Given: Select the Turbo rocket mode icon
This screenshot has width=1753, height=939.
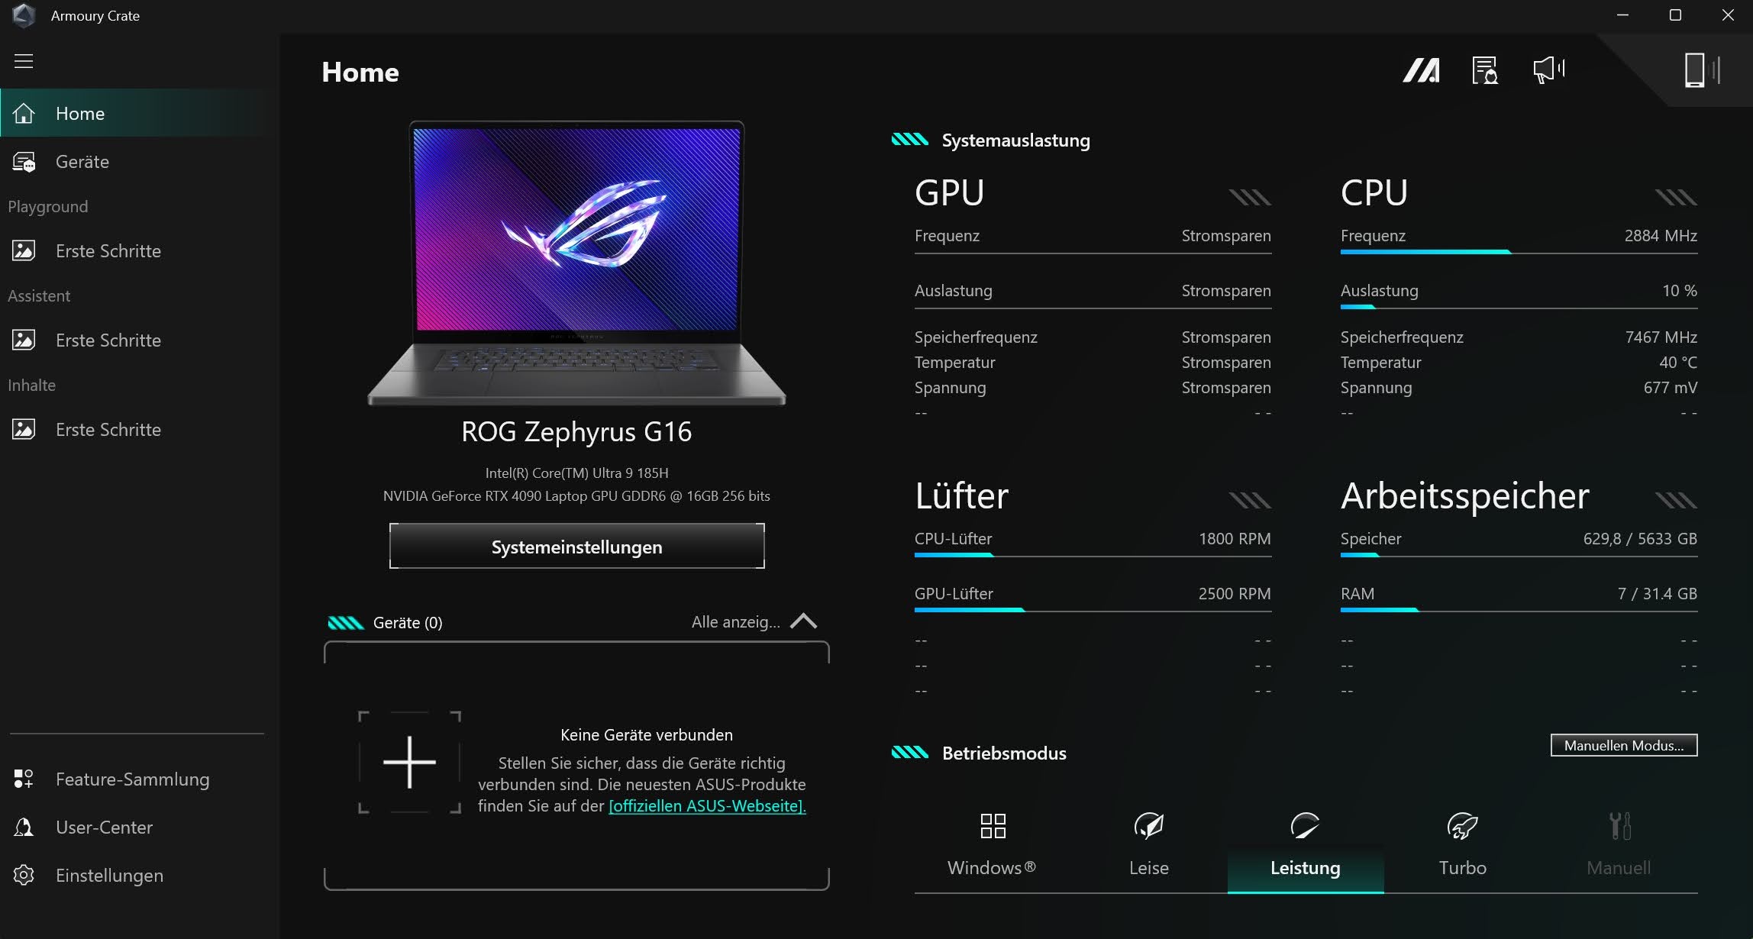Looking at the screenshot, I should 1462,826.
